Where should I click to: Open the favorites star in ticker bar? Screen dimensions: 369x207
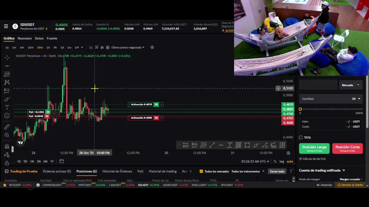tap(5, 185)
